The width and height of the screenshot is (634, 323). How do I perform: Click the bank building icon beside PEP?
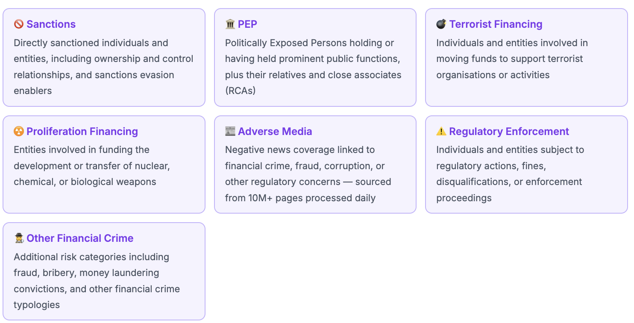tap(230, 24)
